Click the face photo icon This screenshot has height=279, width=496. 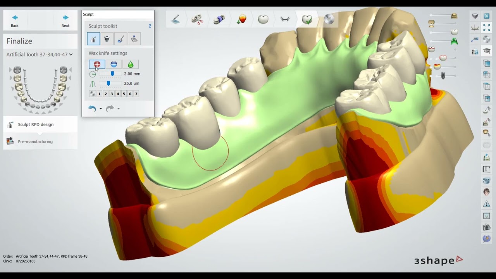pyautogui.click(x=487, y=192)
